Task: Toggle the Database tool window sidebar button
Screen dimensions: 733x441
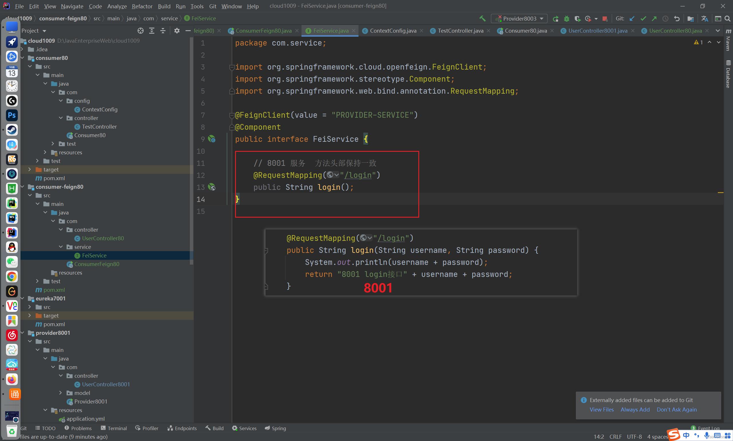Action: pyautogui.click(x=728, y=74)
